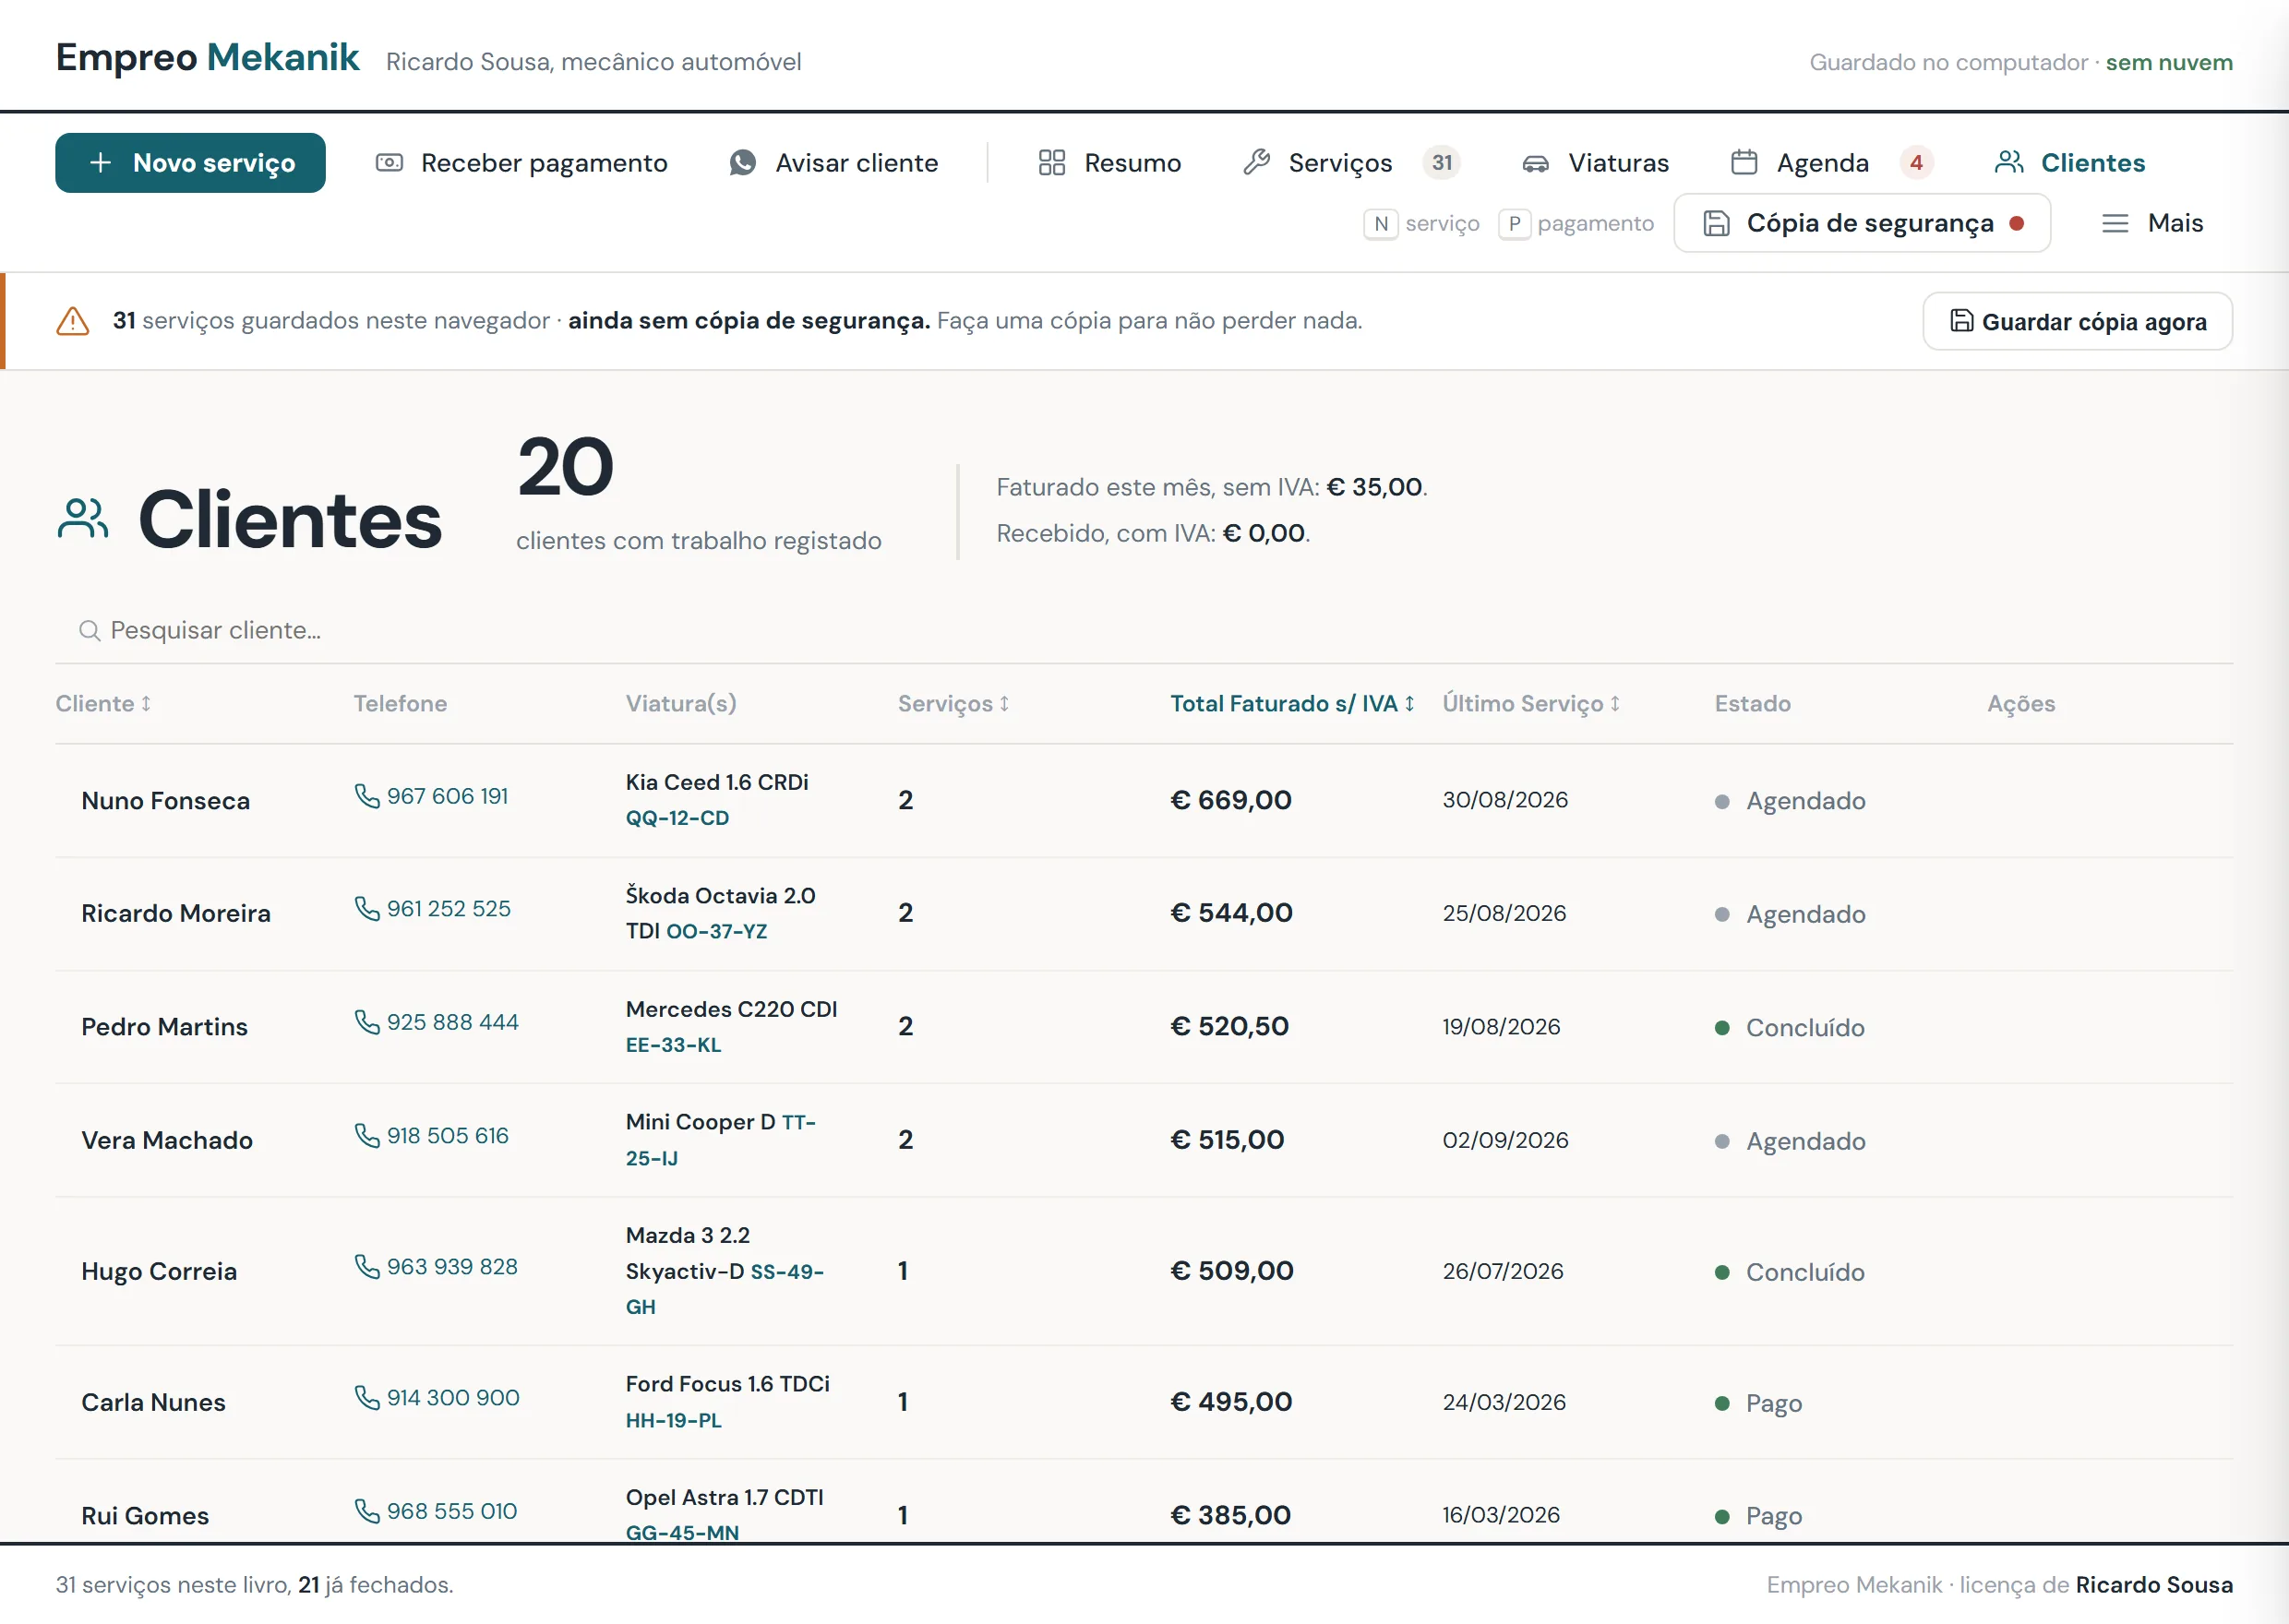Screen dimensions: 2289x1624
Task: Click the phone icon for Hugo Correia
Action: click(367, 1267)
